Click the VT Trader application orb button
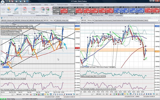Image resolution: width=160 pixels, height=100 pixels. [x=3, y=2]
